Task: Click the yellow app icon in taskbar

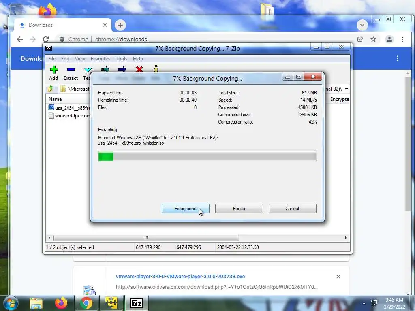Action: (111, 303)
